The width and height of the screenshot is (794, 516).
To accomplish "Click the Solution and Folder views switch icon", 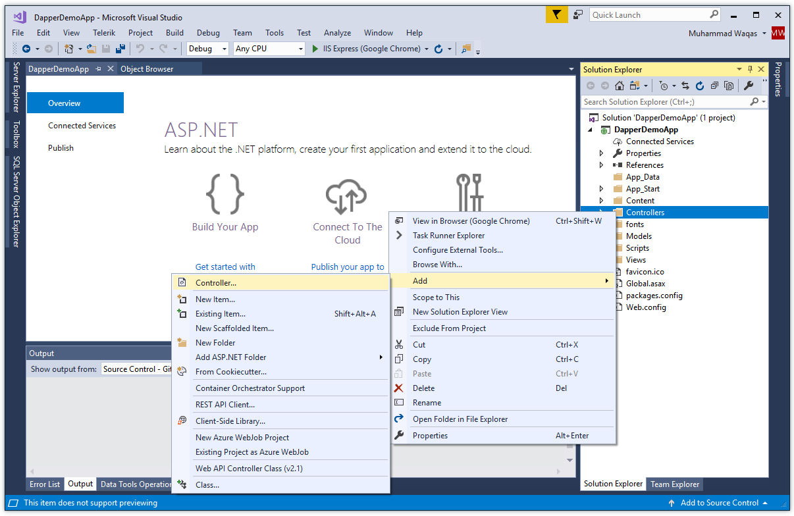I will (635, 86).
